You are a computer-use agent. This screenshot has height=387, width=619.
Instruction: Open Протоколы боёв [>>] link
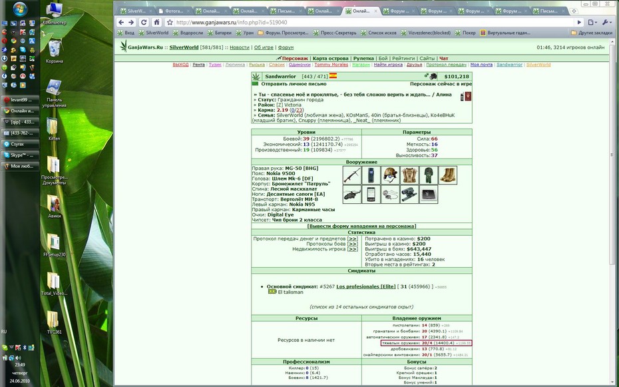click(x=353, y=244)
